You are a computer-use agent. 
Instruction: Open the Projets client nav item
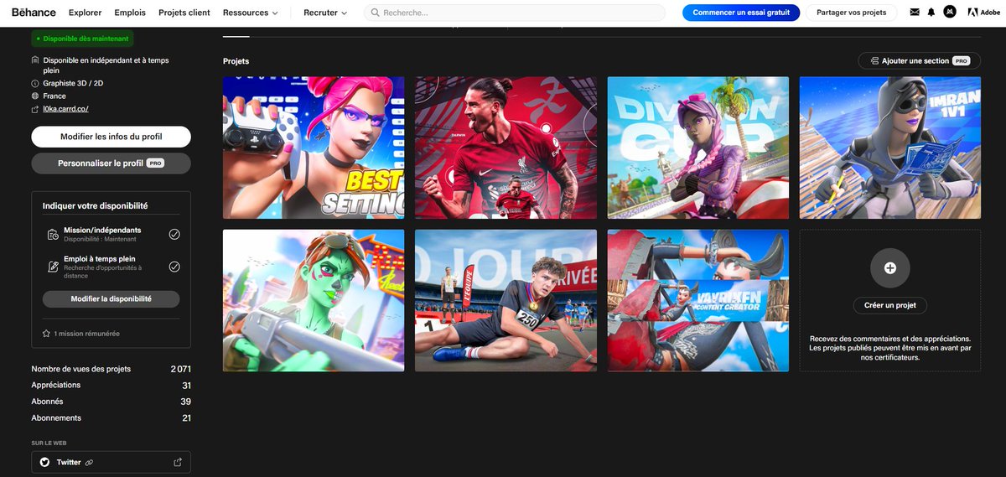pyautogui.click(x=184, y=13)
